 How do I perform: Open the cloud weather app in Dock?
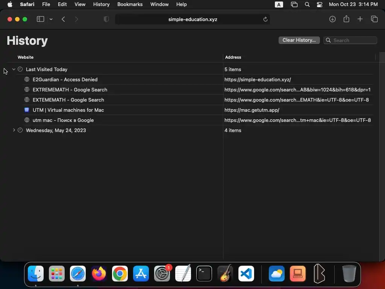(277, 274)
